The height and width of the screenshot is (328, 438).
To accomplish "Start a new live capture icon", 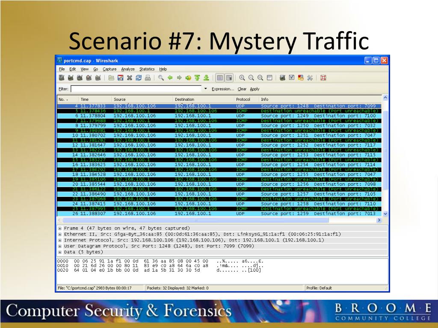I will 80,78.
